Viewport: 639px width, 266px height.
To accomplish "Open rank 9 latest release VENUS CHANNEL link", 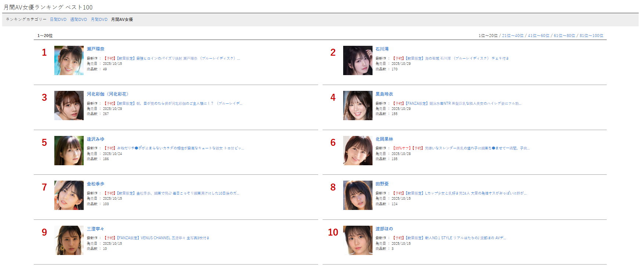I will [157, 238].
